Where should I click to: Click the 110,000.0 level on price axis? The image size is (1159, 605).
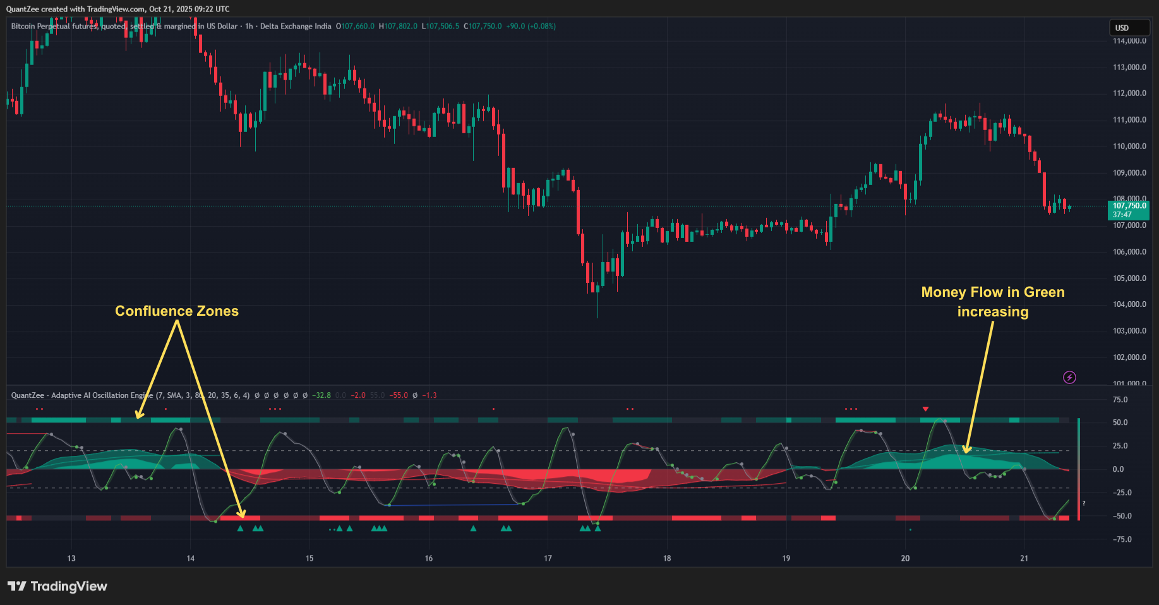coord(1129,147)
